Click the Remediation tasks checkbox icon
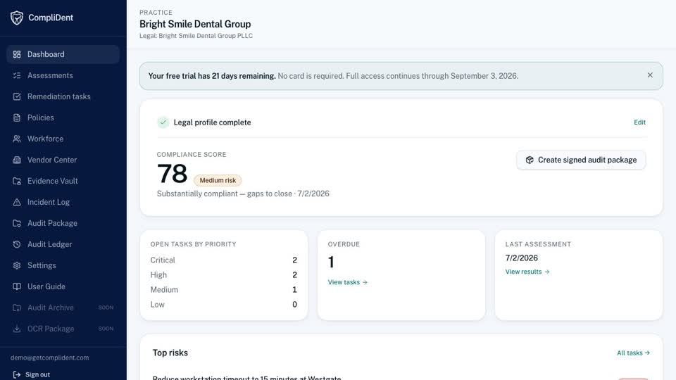Screen dimensions: 676x380 pos(17,96)
